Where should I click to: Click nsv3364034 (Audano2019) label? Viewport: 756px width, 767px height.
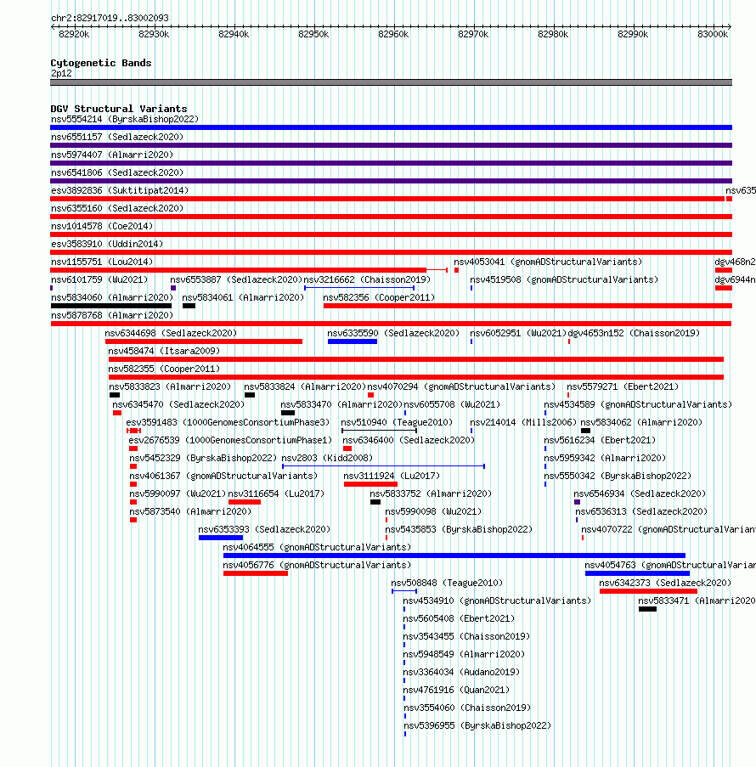coord(461,672)
